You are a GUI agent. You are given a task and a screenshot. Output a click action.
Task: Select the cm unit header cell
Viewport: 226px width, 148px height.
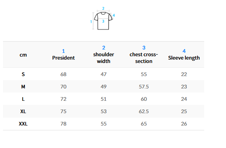click(x=23, y=55)
